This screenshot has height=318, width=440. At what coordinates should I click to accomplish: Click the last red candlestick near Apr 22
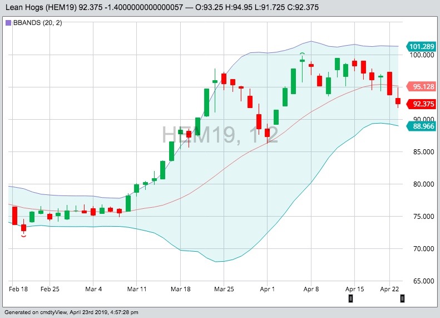tap(398, 101)
